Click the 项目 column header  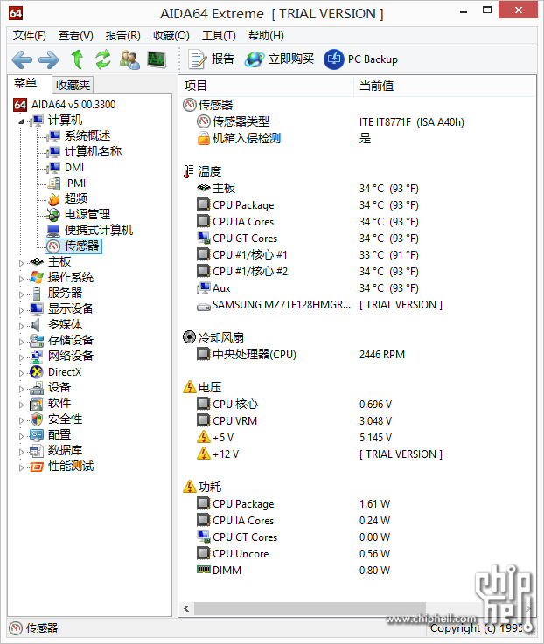(267, 86)
